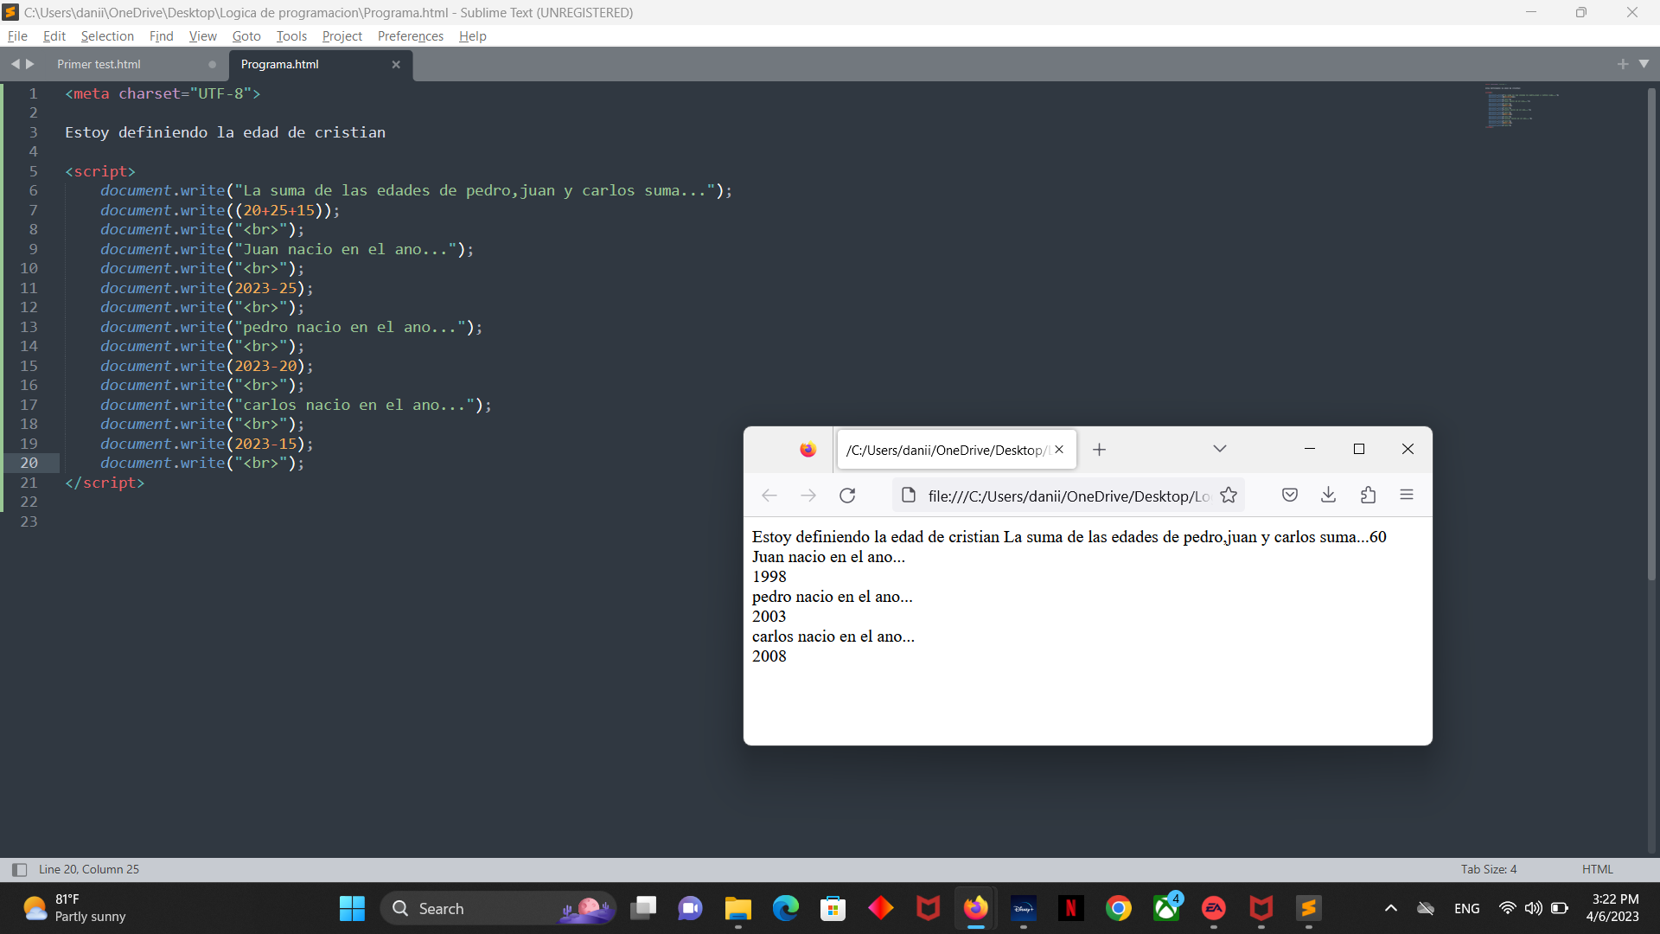This screenshot has height=934, width=1660.
Task: Click the 1998 output text in browser
Action: [769, 577]
